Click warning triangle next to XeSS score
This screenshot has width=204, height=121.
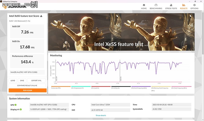41,16
